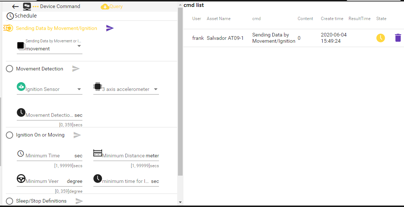This screenshot has height=207, width=404.
Task: Click the yellow pending state clock icon
Action: pyautogui.click(x=381, y=38)
